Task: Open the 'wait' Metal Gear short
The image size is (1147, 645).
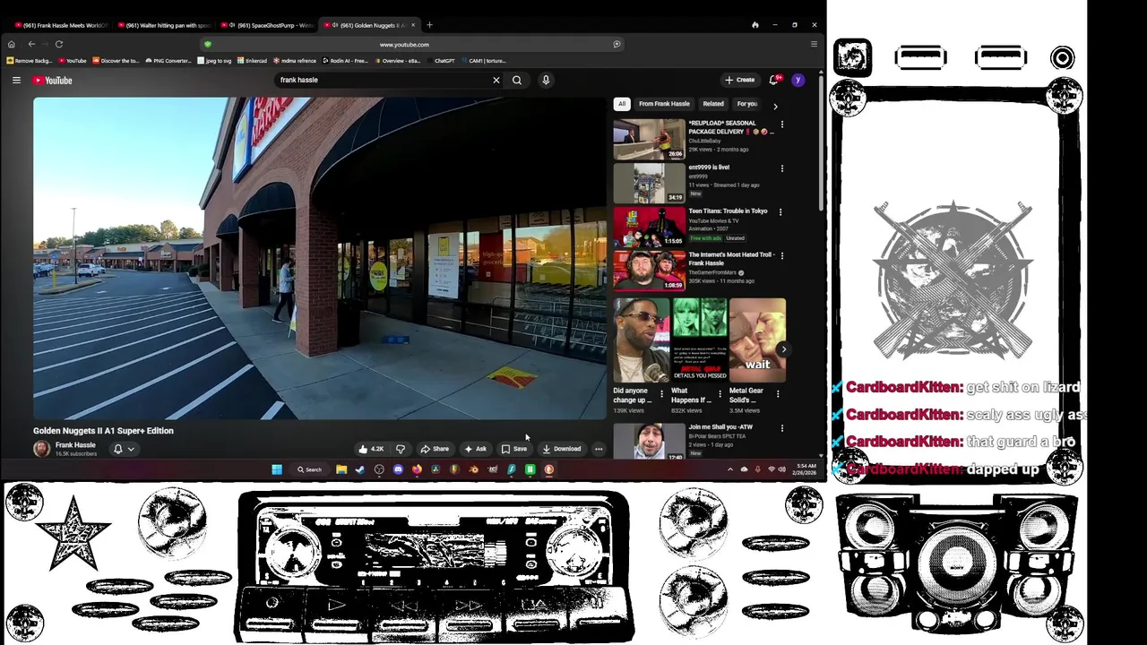Action: 757,340
